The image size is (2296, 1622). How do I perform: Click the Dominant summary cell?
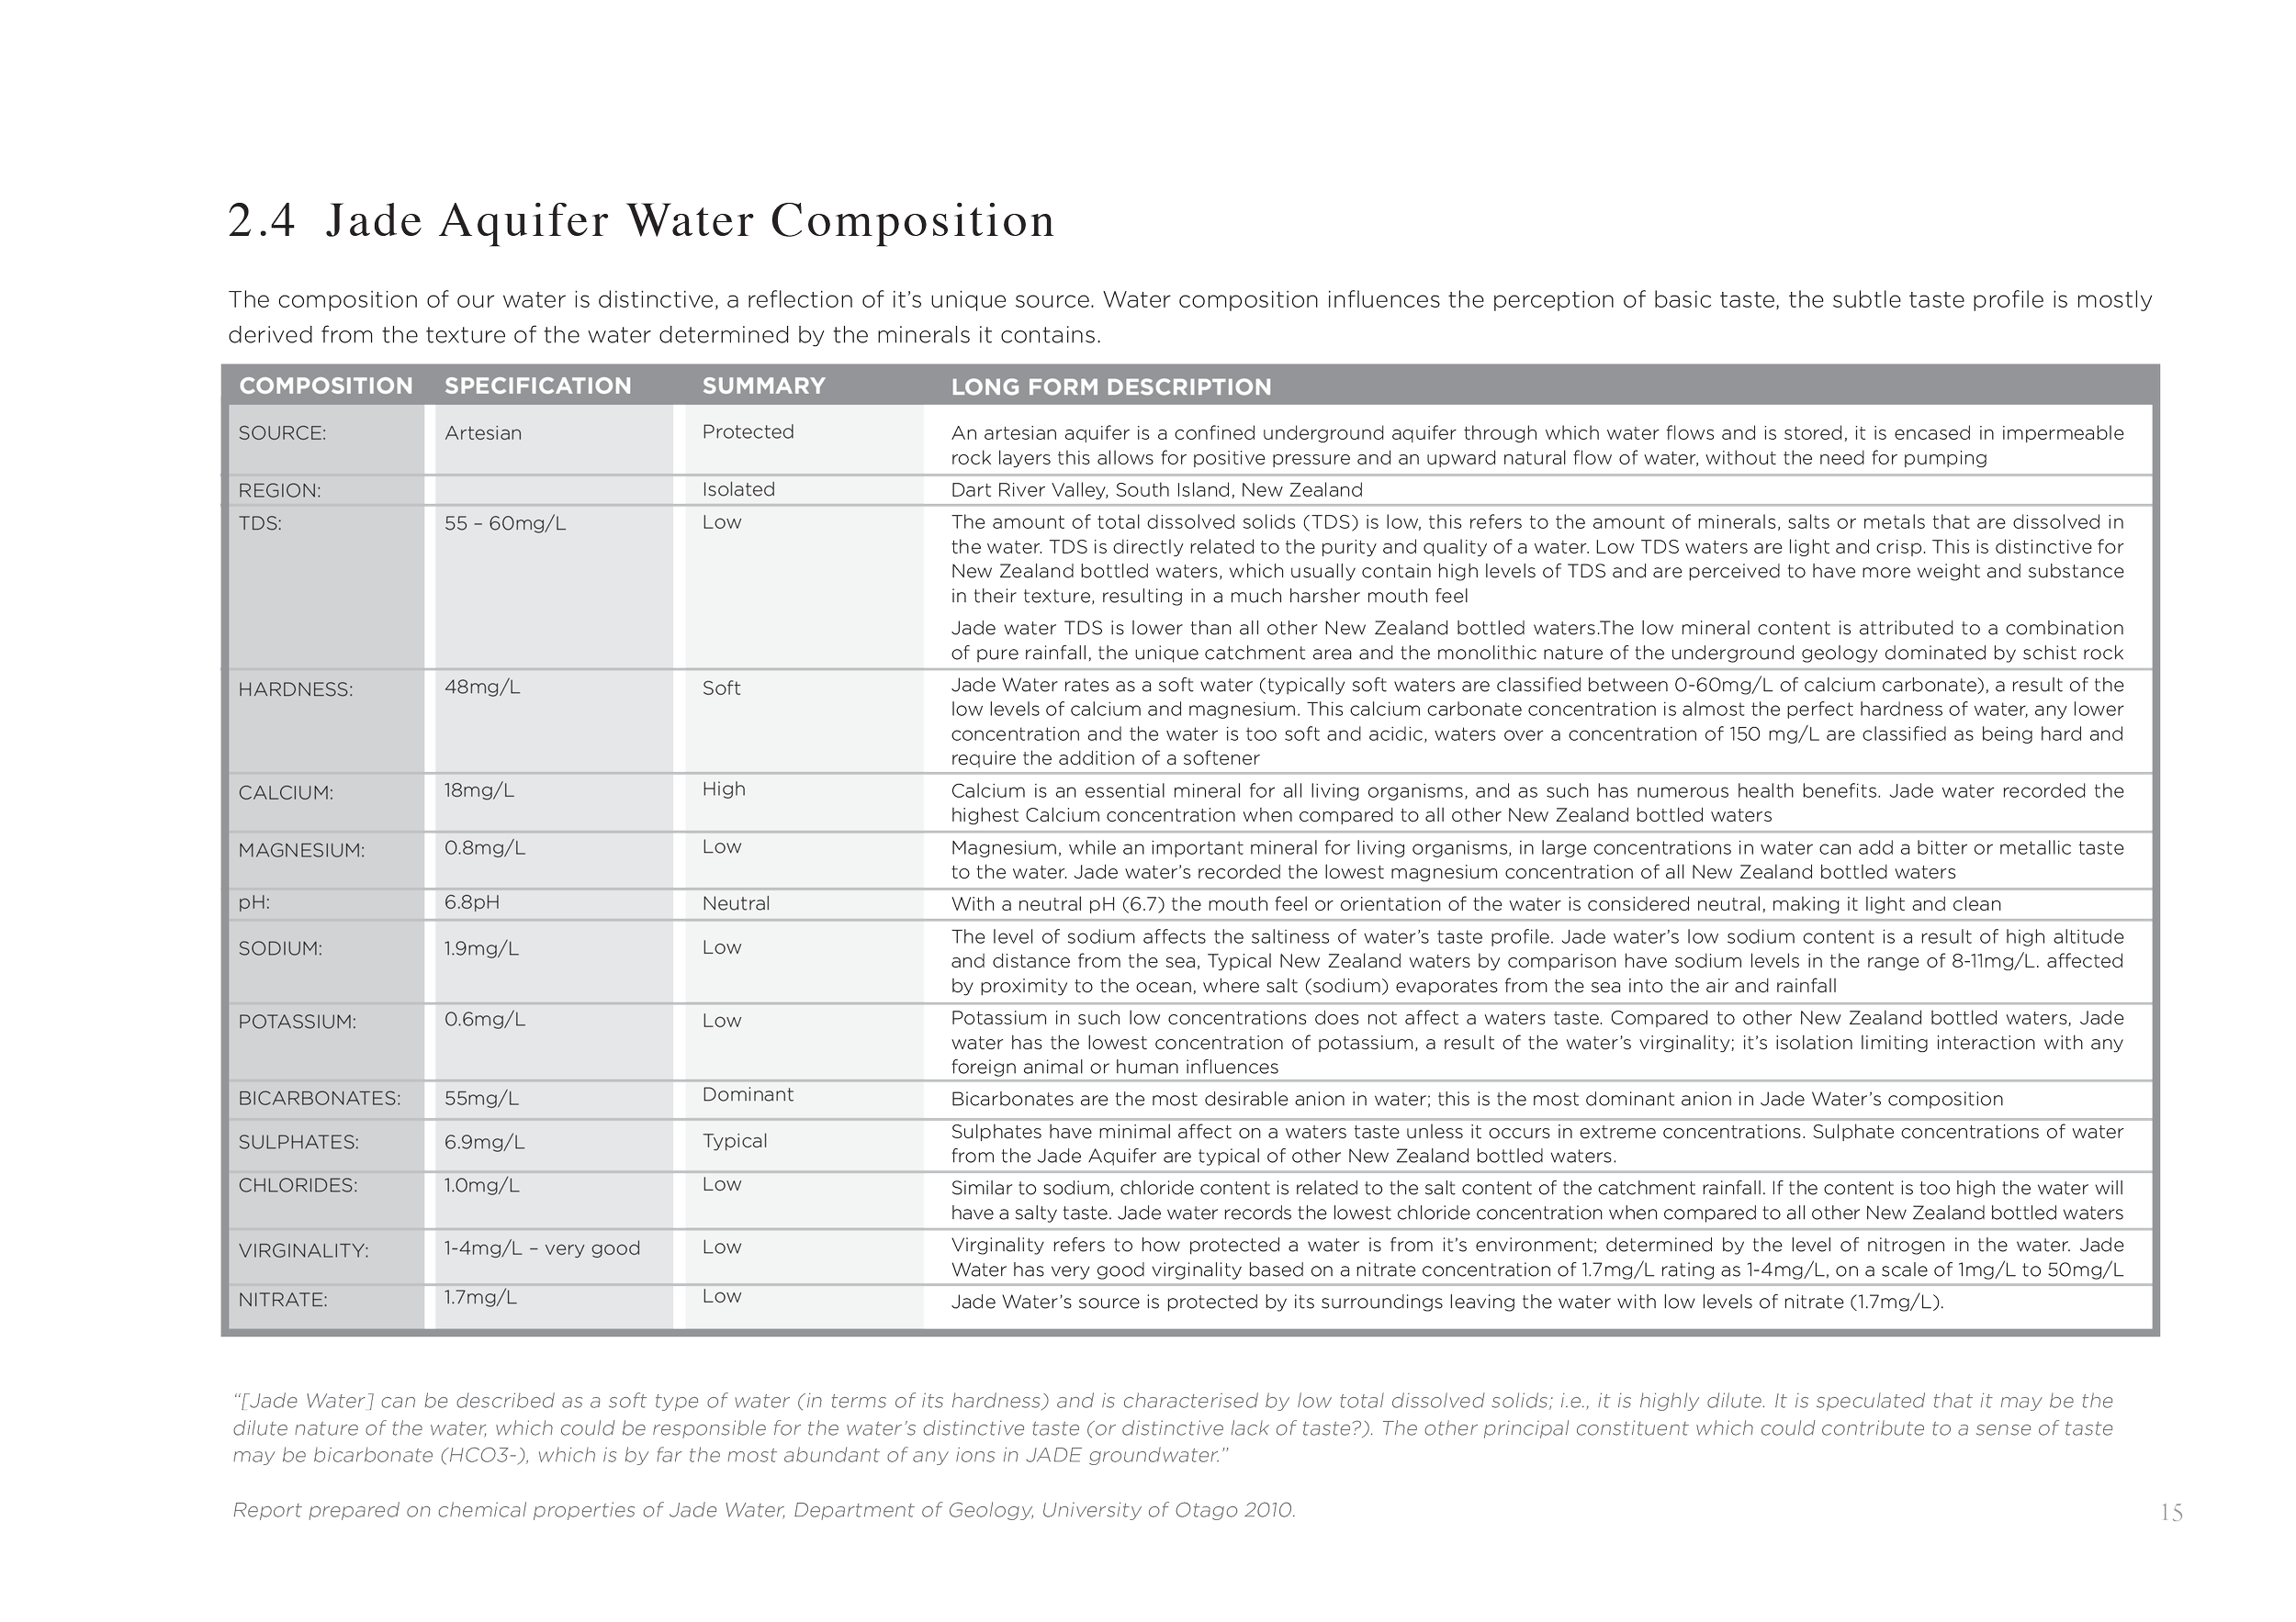[x=747, y=1094]
